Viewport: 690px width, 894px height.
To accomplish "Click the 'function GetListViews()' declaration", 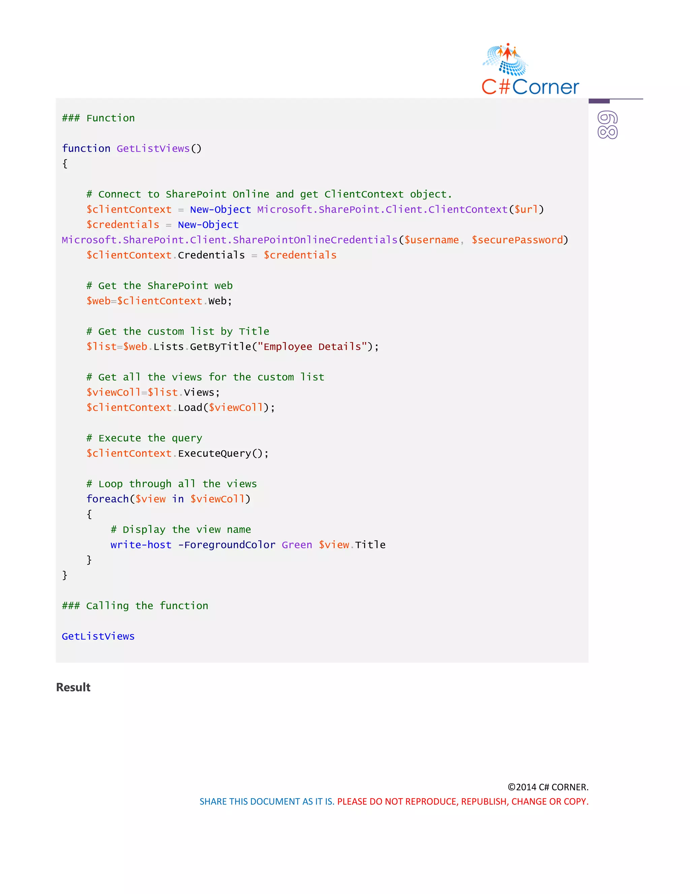I will click(132, 148).
